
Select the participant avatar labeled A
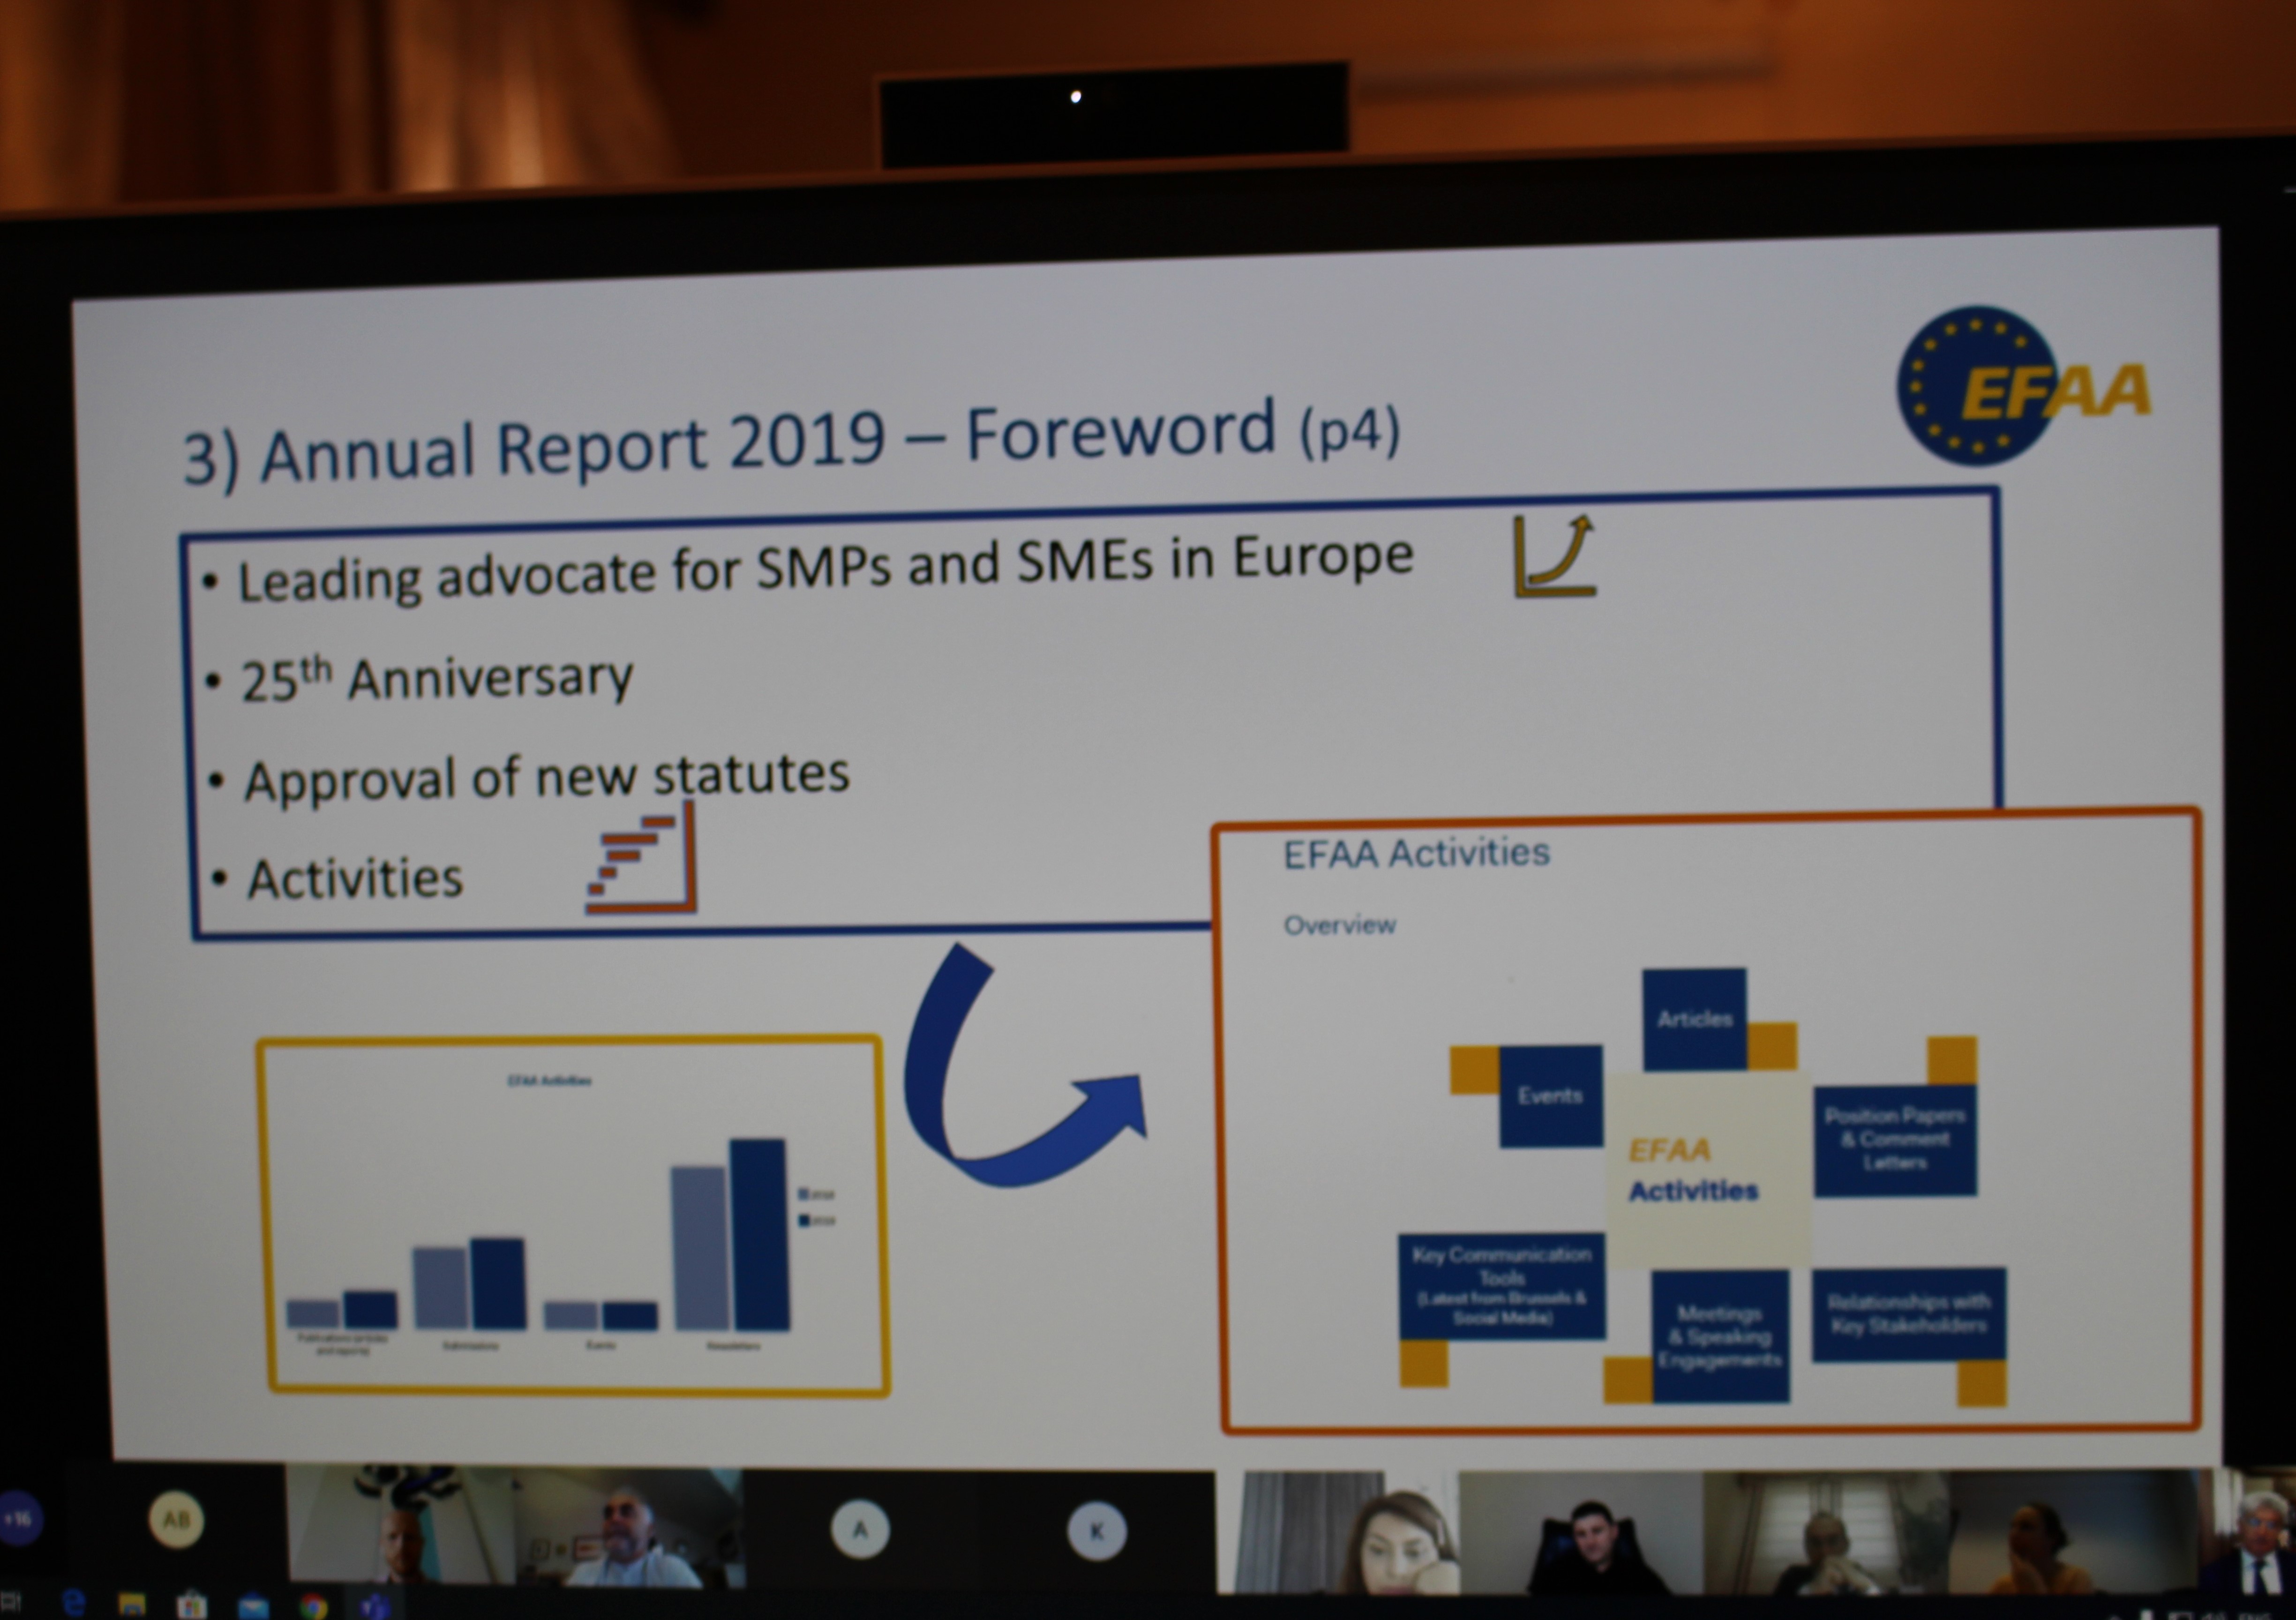click(x=860, y=1529)
